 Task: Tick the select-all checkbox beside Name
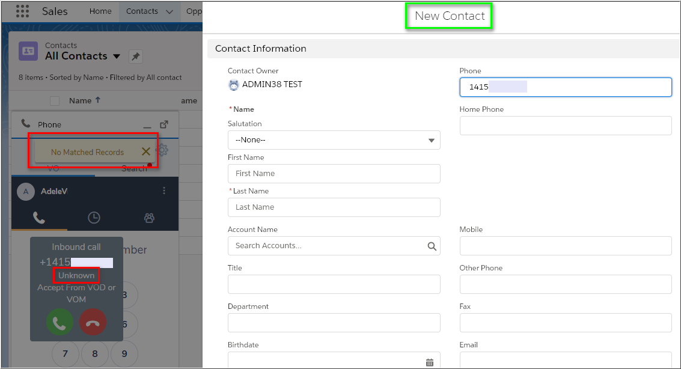(x=55, y=101)
